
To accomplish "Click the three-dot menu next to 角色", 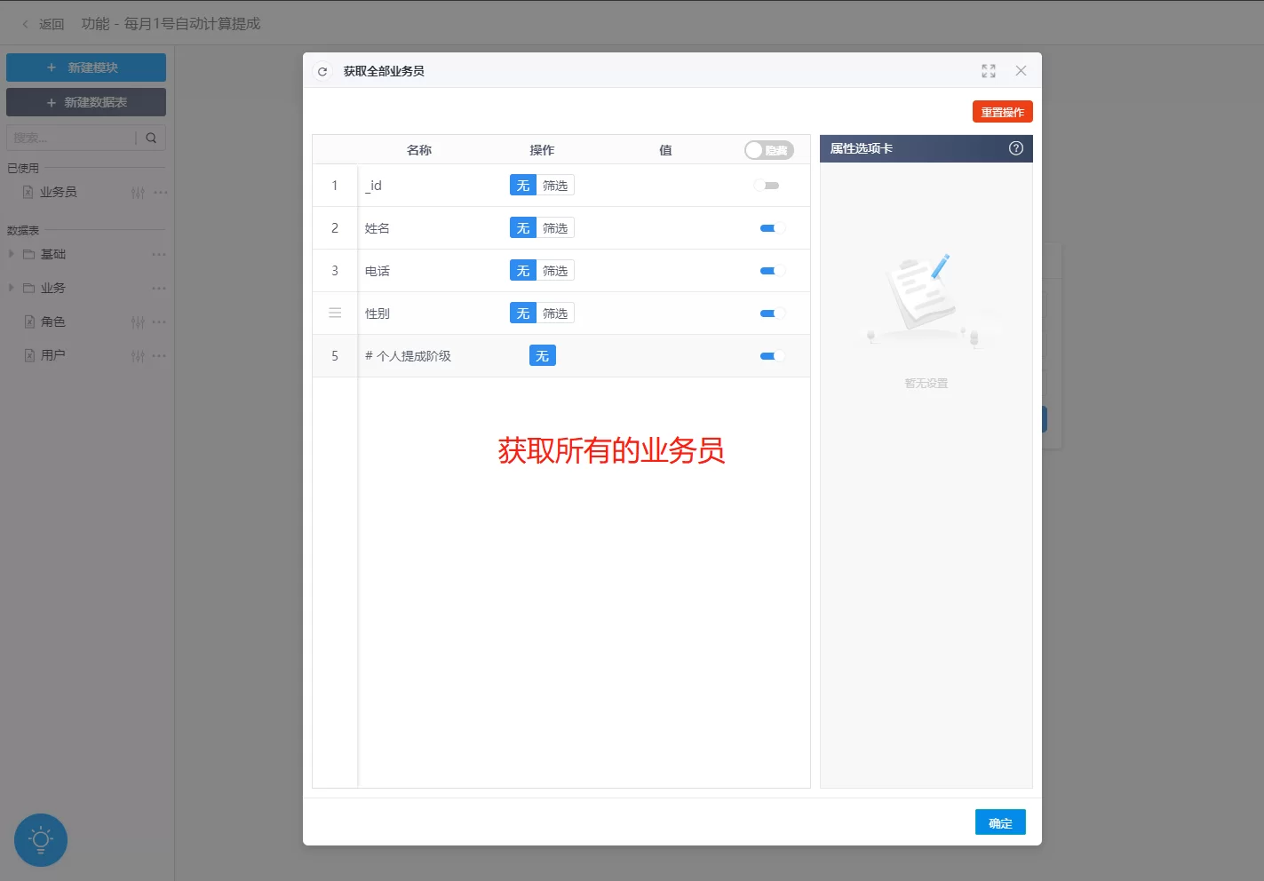I will [160, 322].
